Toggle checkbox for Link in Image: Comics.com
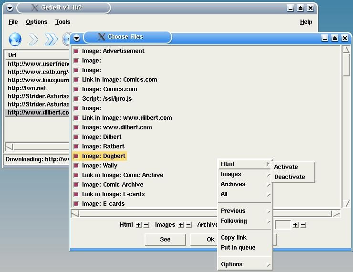Screen dimensions: 353x272 [x=76, y=80]
